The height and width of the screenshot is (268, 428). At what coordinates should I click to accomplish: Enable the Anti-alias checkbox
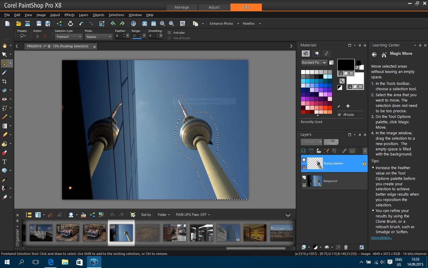(169, 33)
